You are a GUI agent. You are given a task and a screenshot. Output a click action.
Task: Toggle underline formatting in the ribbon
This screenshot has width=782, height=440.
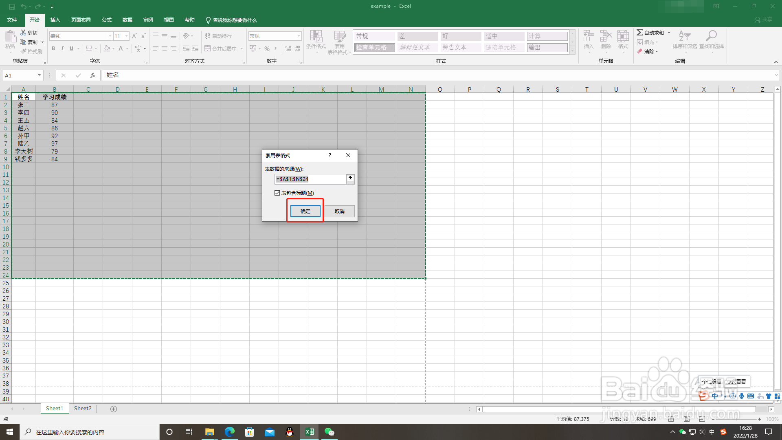(x=71, y=48)
